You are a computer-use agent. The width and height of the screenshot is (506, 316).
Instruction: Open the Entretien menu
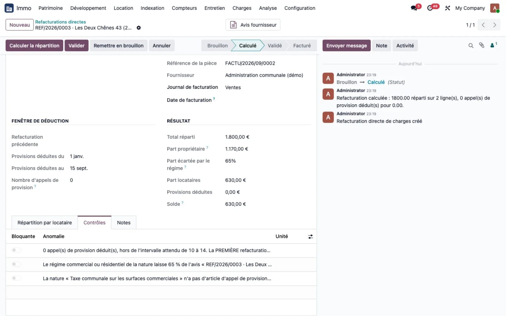215,8
